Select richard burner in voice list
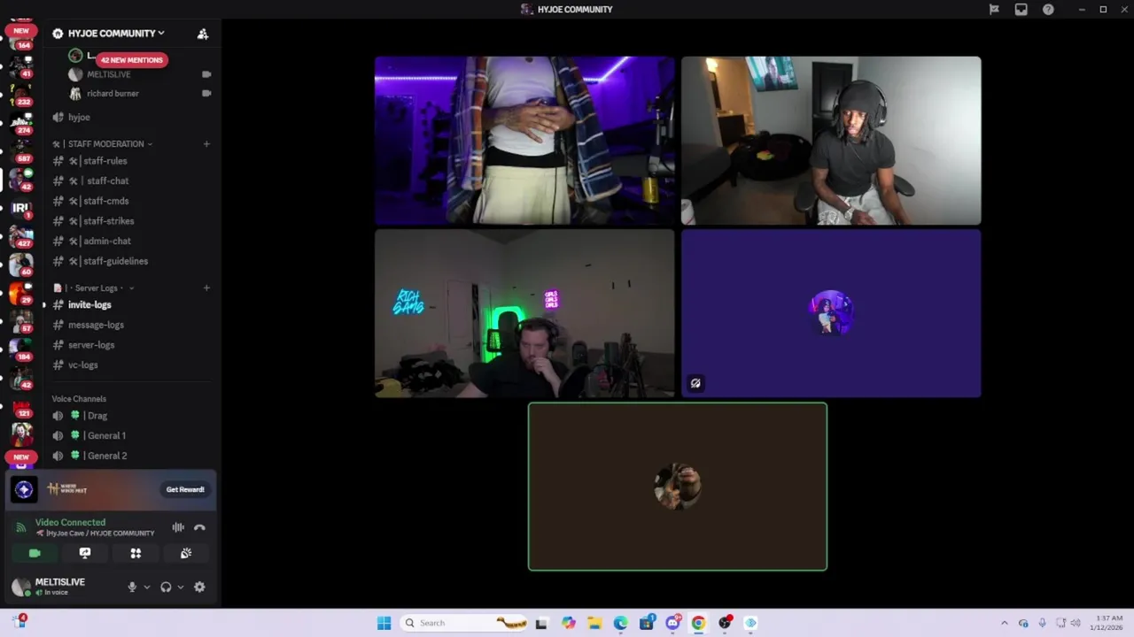Viewport: 1134px width, 637px height. coord(140,93)
